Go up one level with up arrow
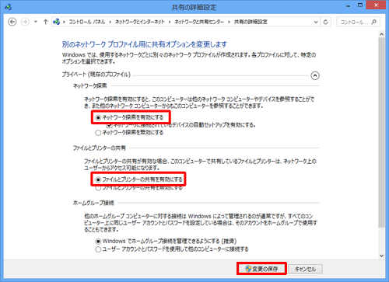The height and width of the screenshot is (282, 389). (x=46, y=22)
